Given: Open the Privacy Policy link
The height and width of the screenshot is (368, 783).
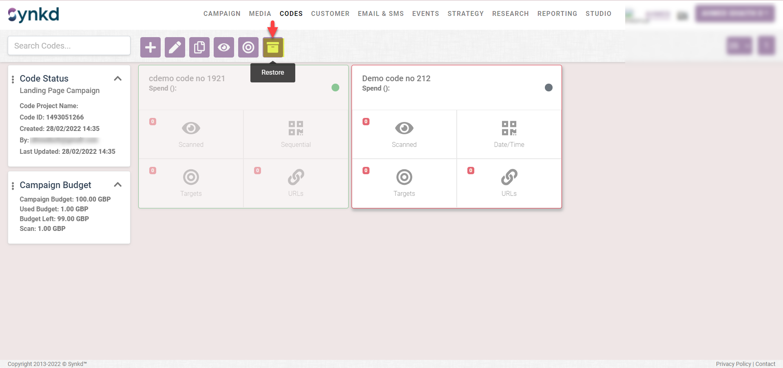Looking at the screenshot, I should click(x=733, y=364).
